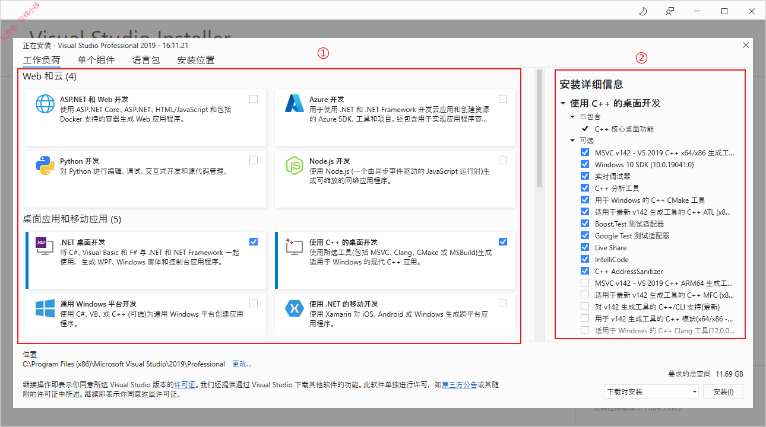
Task: Switch to 工作负荷 tab
Action: 42,60
